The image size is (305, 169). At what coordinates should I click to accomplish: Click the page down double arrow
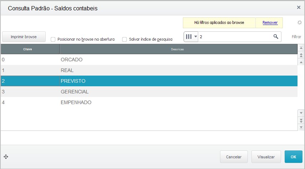pos(301,120)
